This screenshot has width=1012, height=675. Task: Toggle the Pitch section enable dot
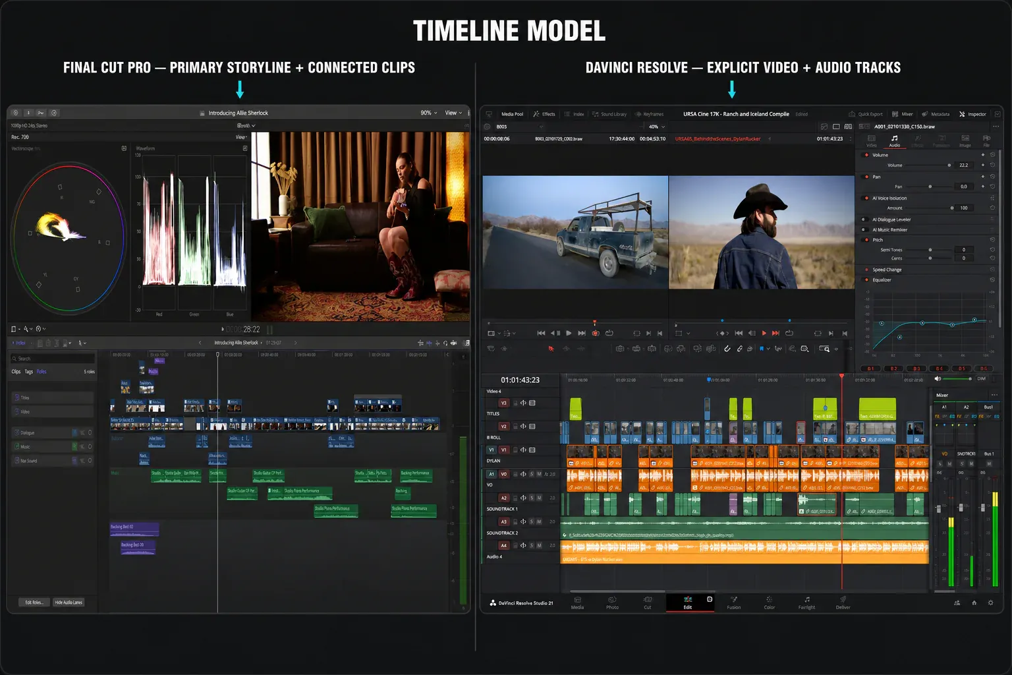[866, 240]
